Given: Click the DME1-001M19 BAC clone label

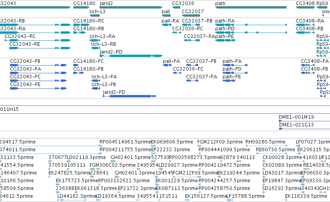Looking at the screenshot, I should [296, 117].
